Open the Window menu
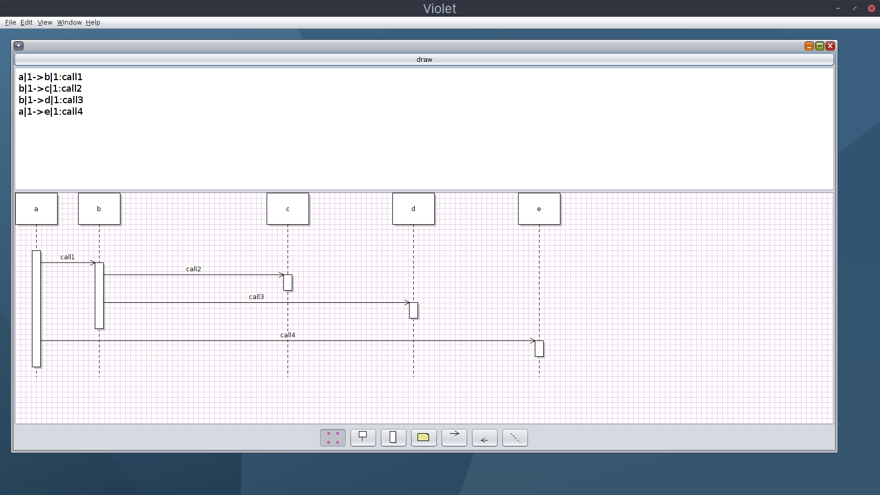 [69, 23]
